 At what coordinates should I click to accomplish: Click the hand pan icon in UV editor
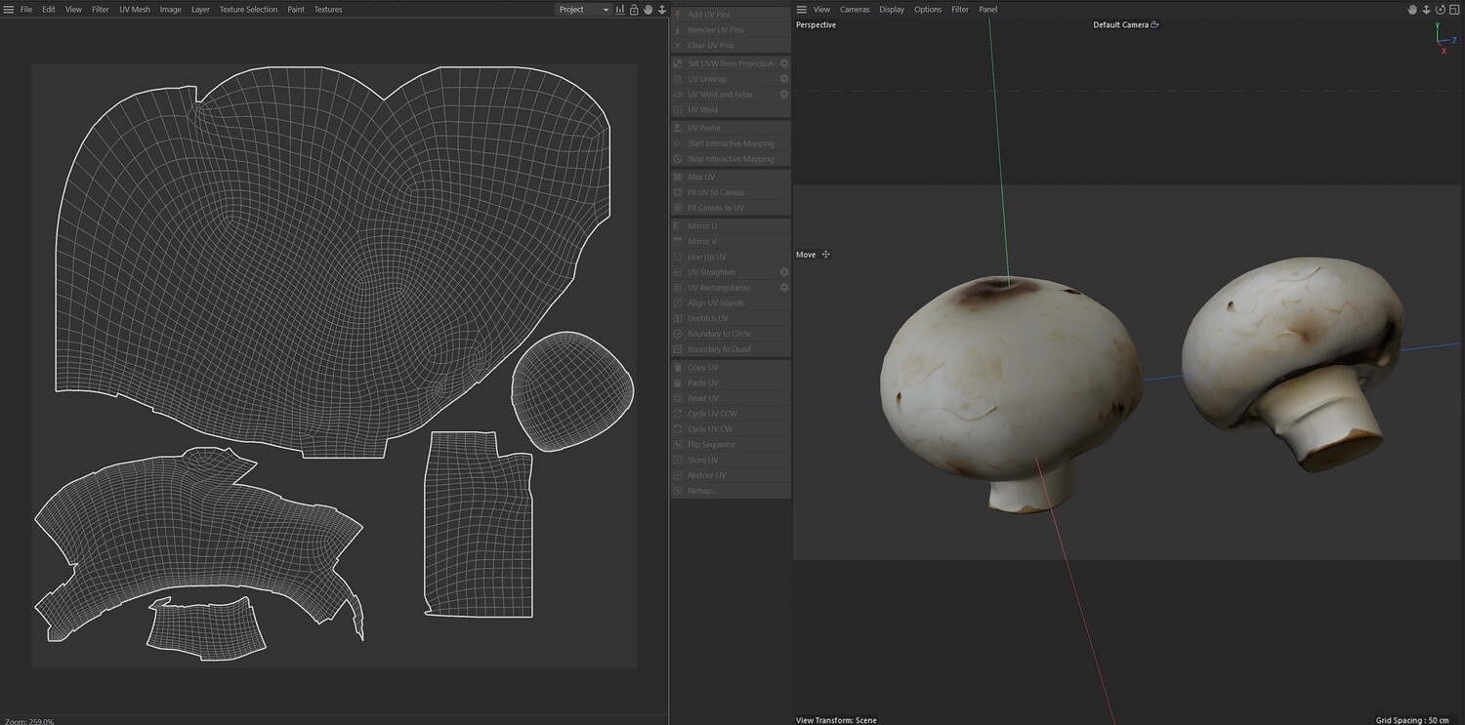[x=648, y=9]
